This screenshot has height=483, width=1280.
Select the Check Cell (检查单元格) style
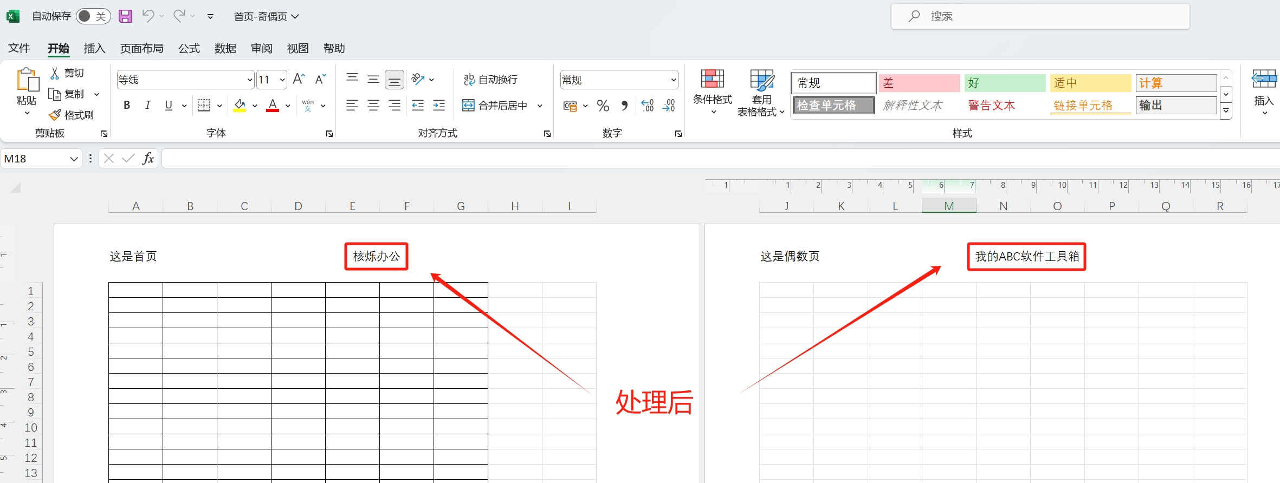click(833, 105)
